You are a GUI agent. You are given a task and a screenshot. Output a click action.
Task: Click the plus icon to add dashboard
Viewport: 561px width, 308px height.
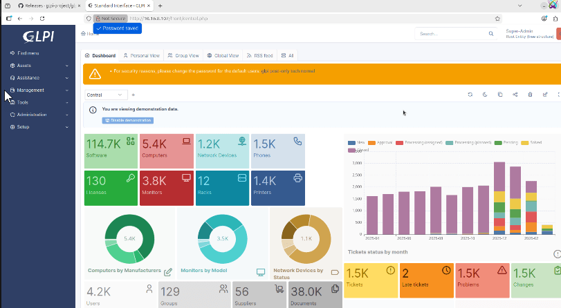click(x=133, y=95)
